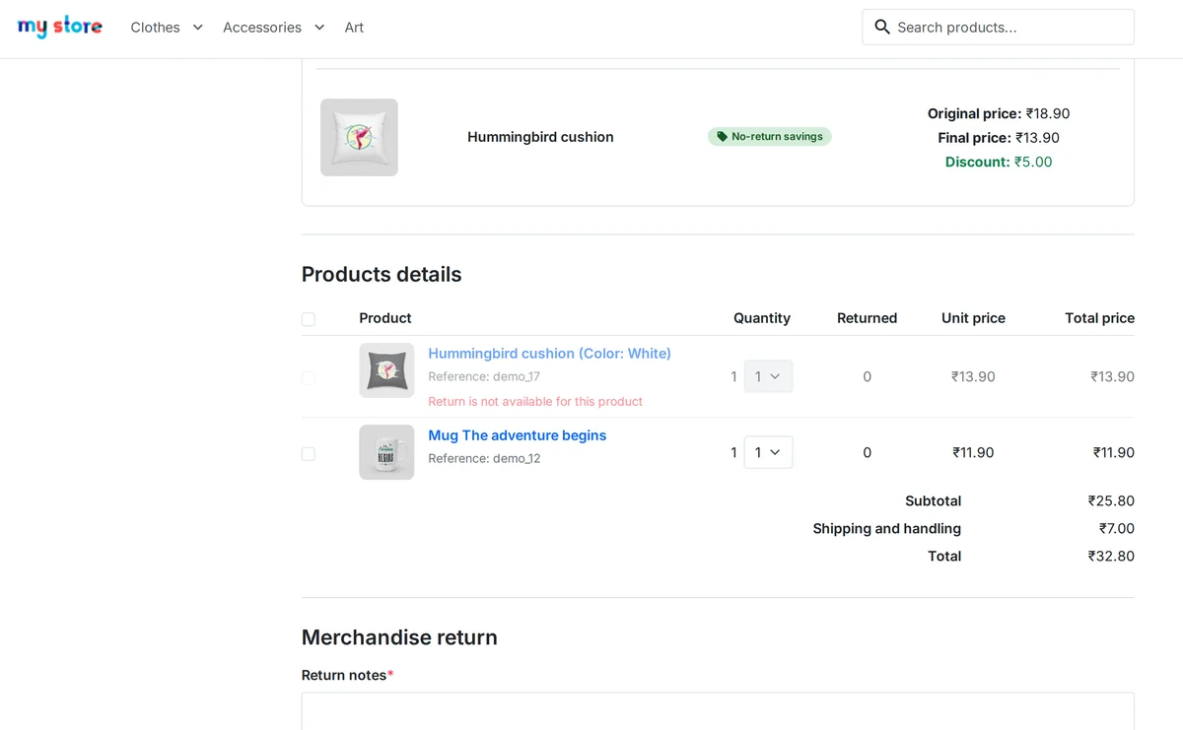Open the Art category
Image resolution: width=1183 pixels, height=730 pixels.
pos(354,28)
